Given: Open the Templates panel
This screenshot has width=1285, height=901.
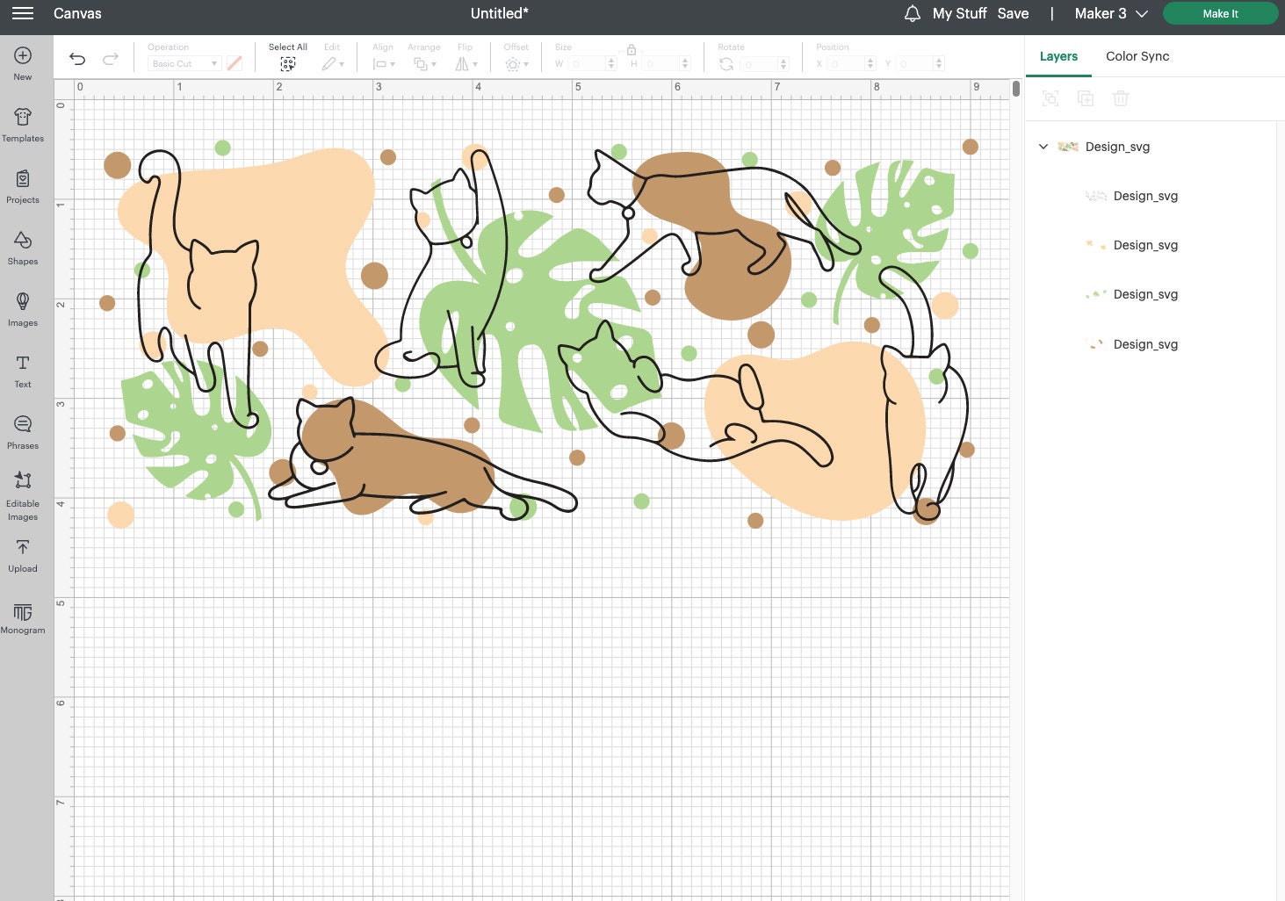Looking at the screenshot, I should click(x=23, y=125).
